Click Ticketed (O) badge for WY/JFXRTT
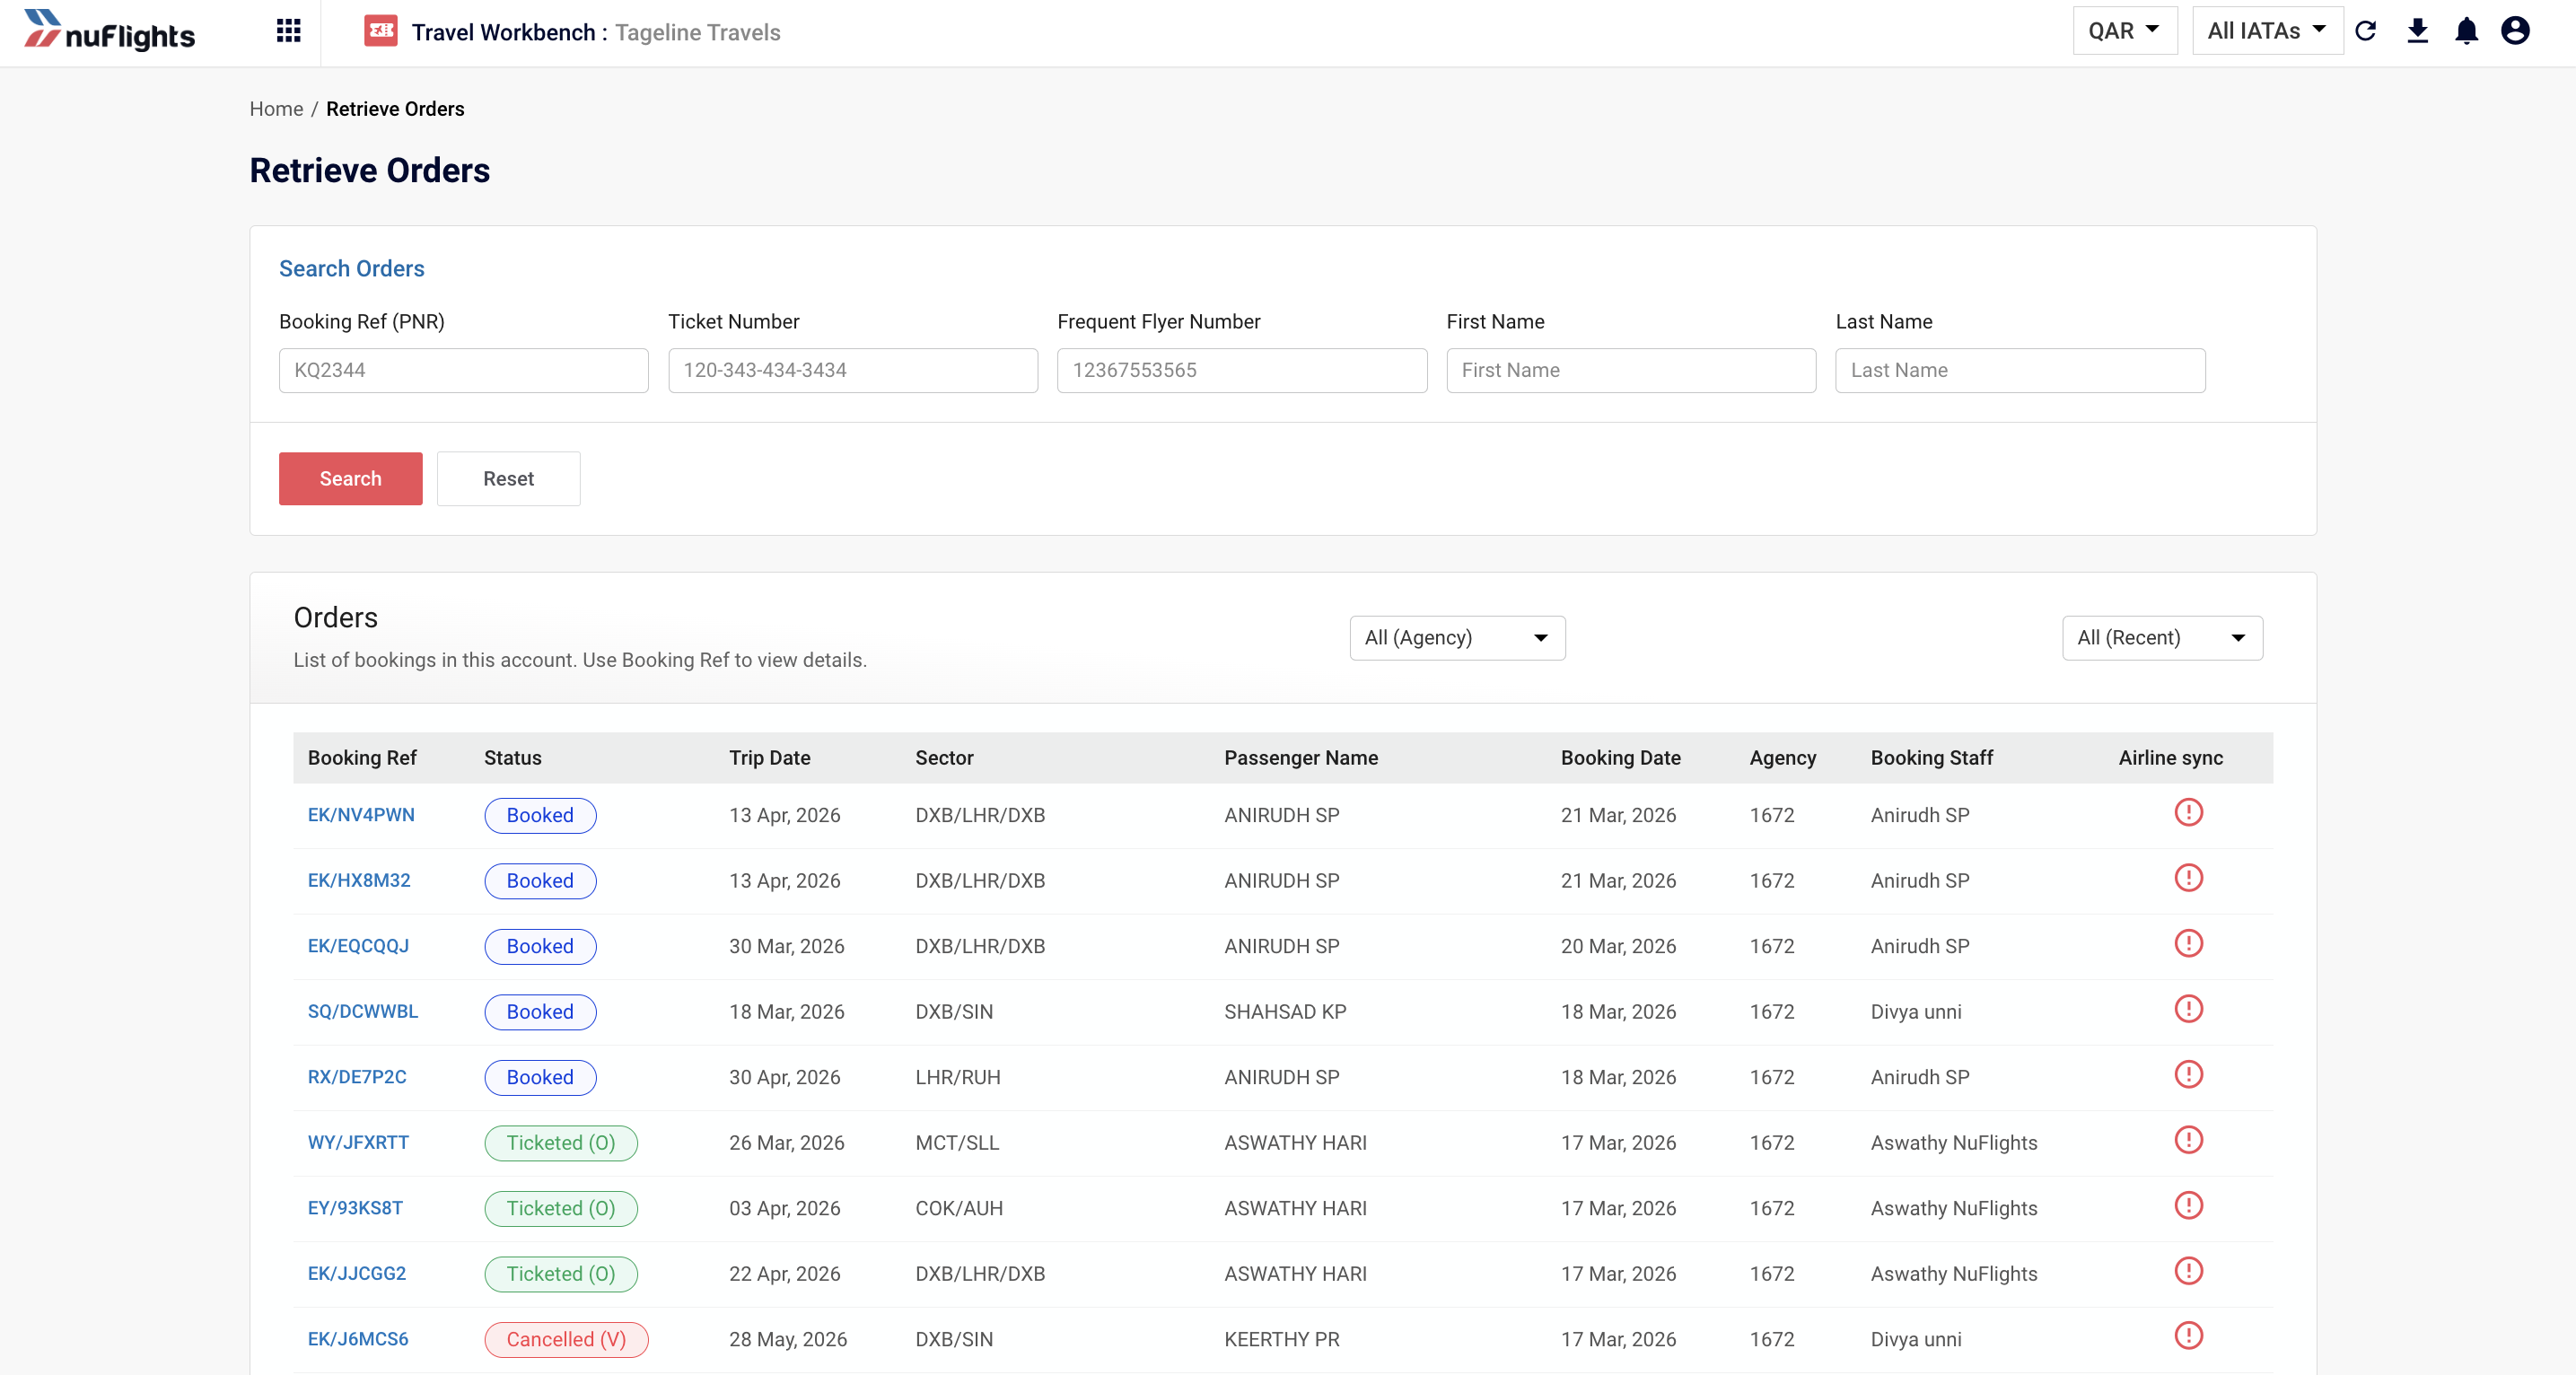2576x1375 pixels. tap(561, 1143)
